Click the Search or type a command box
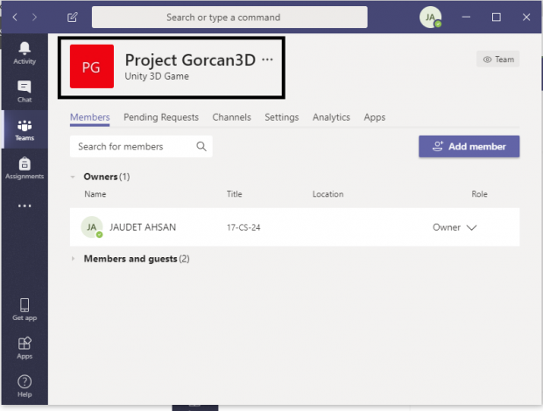The width and height of the screenshot is (543, 411). pos(229,17)
